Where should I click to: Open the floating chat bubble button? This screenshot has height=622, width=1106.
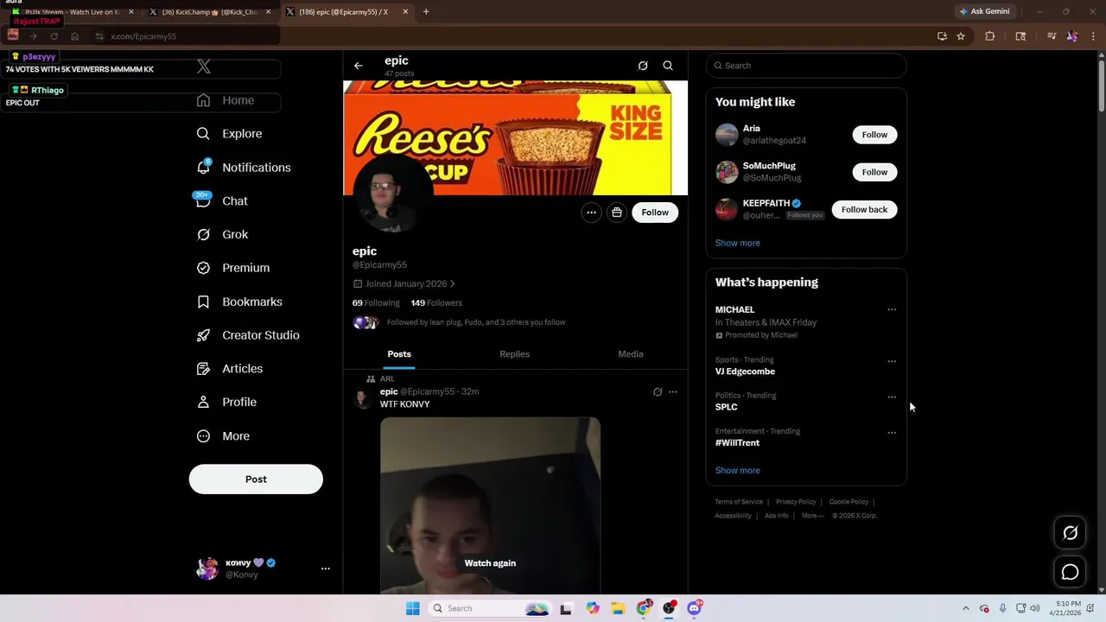1070,572
